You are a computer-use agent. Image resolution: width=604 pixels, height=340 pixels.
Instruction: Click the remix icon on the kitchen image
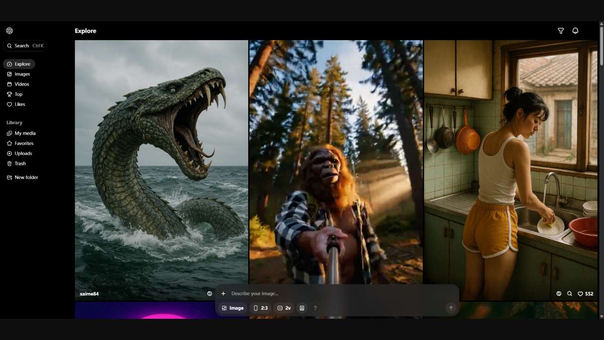point(559,294)
